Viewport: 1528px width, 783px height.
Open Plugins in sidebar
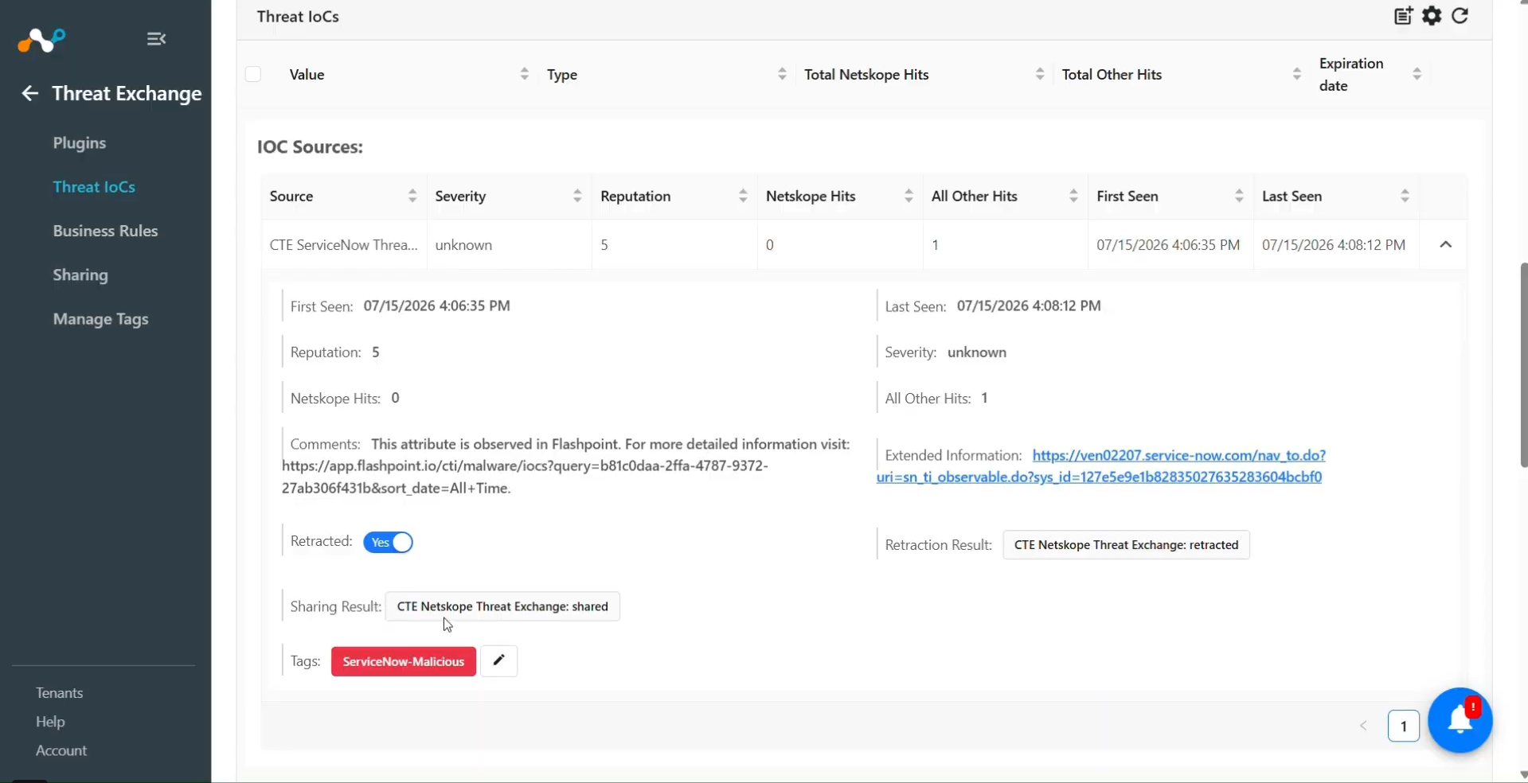point(80,143)
